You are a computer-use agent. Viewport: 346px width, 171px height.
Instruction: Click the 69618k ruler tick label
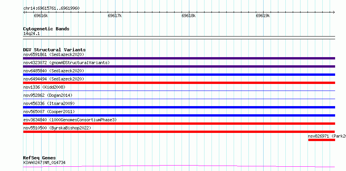pos(189,16)
